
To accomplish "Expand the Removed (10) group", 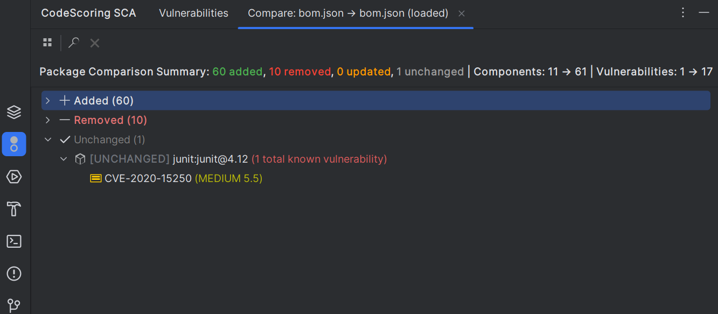I will coord(48,120).
